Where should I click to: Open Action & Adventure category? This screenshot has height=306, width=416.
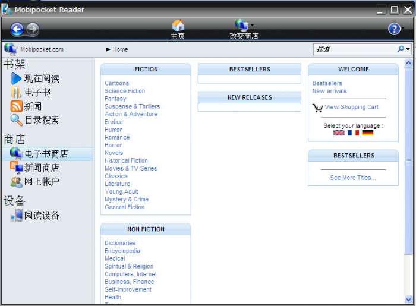(131, 114)
